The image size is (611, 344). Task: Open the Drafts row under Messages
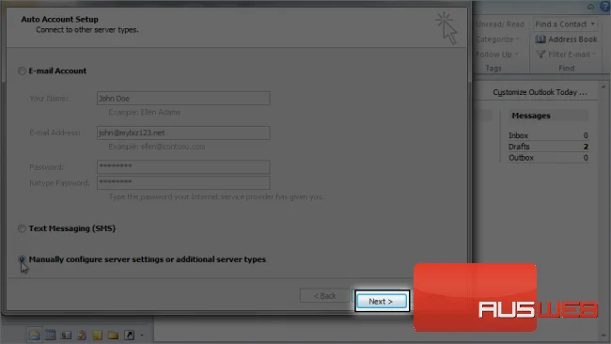(548, 147)
